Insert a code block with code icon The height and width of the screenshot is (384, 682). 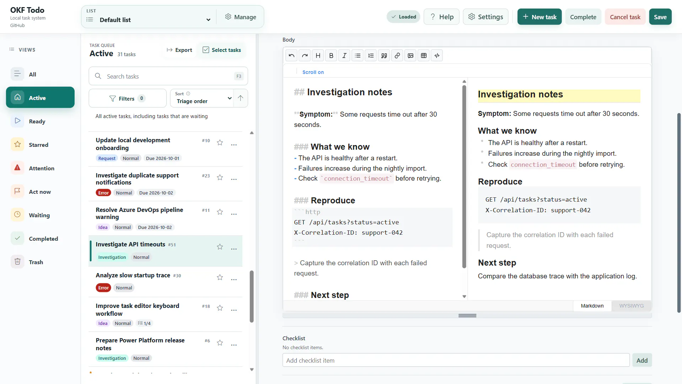(x=437, y=55)
